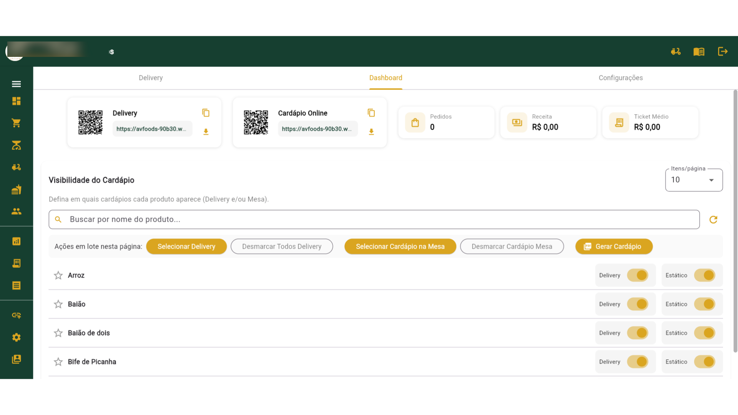This screenshot has width=738, height=415.
Task: Refresh the product list
Action: point(713,219)
